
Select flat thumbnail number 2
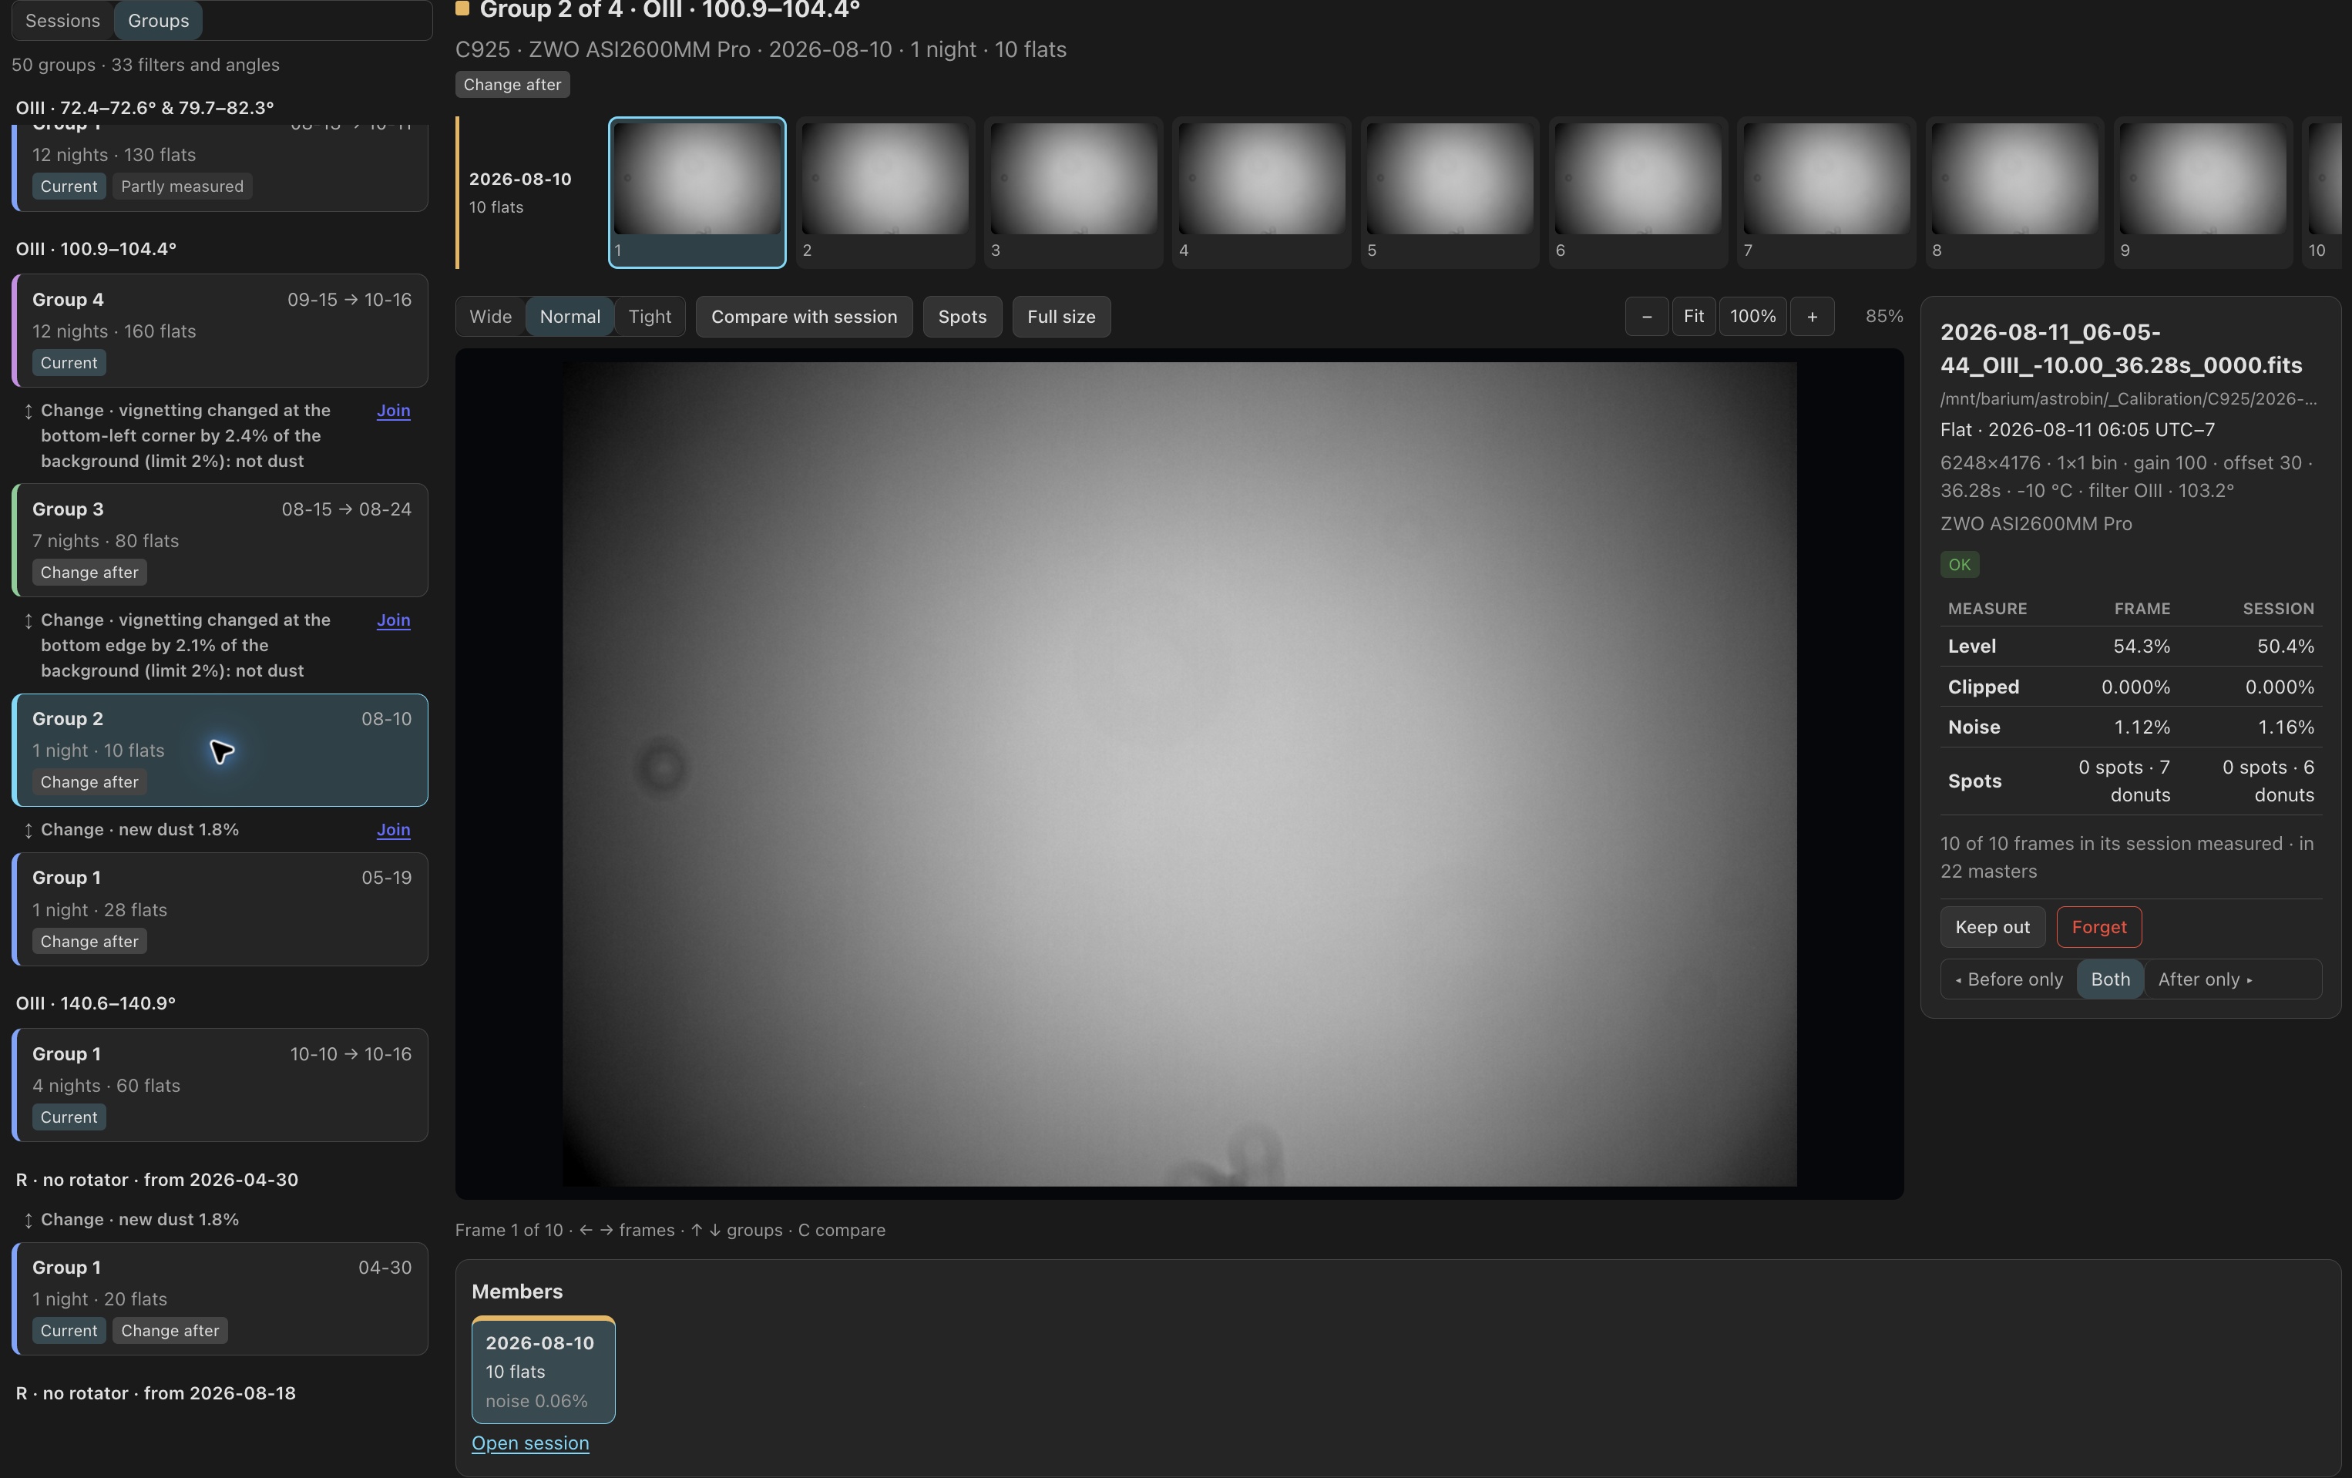tap(885, 193)
